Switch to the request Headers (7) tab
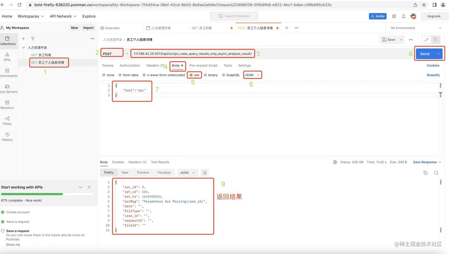 (155, 66)
